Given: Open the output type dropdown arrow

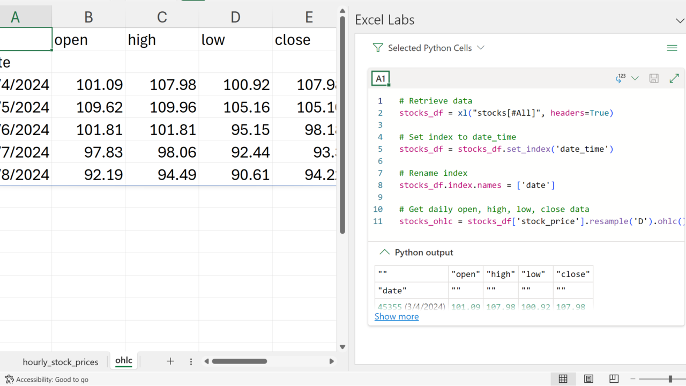Looking at the screenshot, I should coord(635,78).
